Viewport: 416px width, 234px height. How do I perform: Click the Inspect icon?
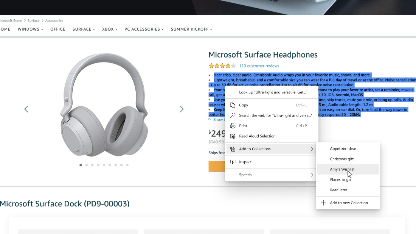[233, 162]
